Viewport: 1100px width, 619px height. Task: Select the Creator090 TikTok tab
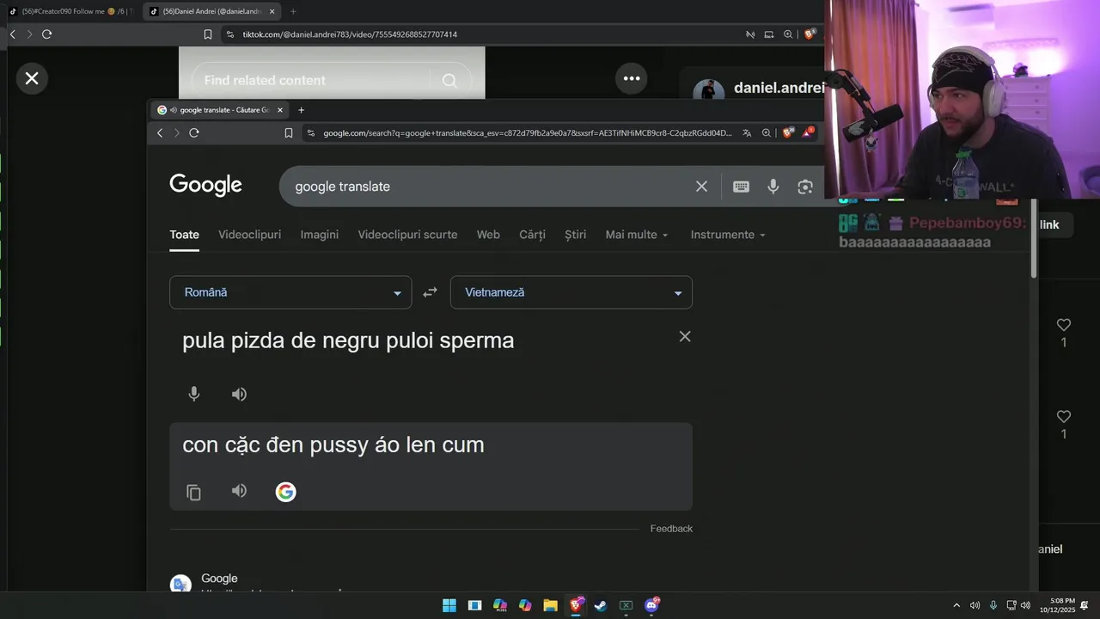(x=70, y=11)
